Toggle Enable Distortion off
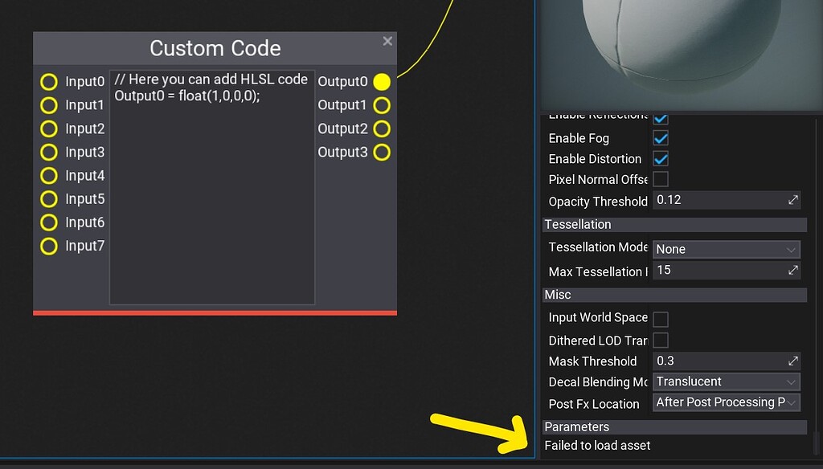The width and height of the screenshot is (823, 469). point(660,159)
